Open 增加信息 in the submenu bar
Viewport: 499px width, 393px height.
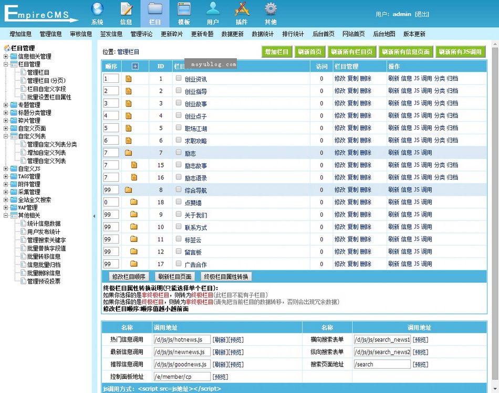point(20,34)
